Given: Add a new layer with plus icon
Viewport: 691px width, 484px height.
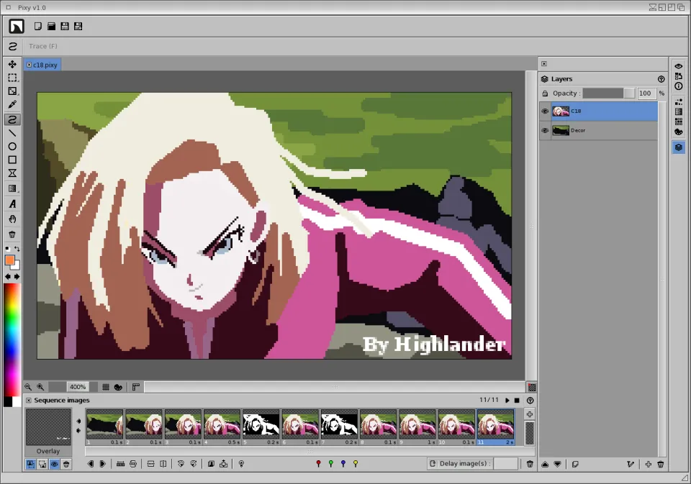Looking at the screenshot, I should [648, 464].
